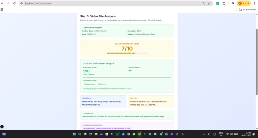Open Task View on the taskbar
The width and height of the screenshot is (258, 138).
(x=85, y=134)
